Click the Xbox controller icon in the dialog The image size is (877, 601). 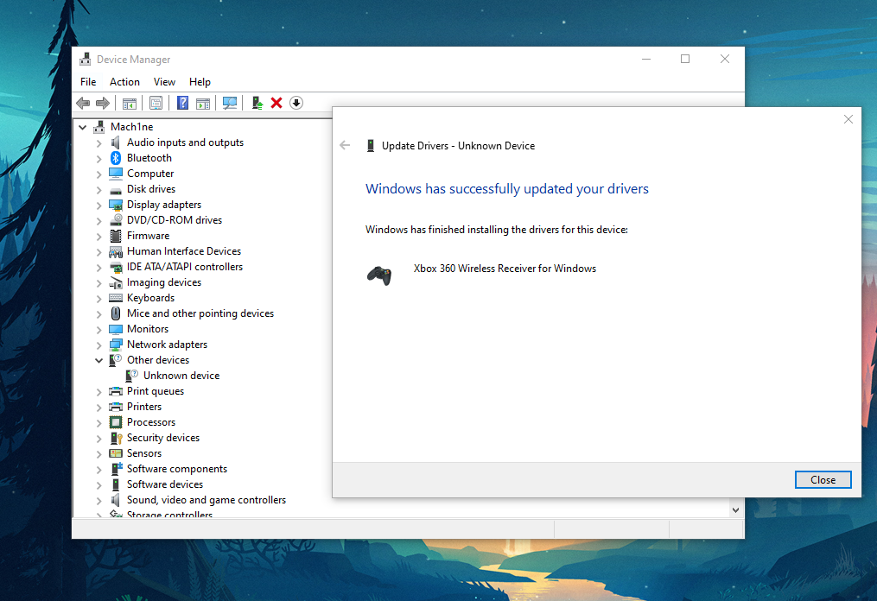coord(379,275)
